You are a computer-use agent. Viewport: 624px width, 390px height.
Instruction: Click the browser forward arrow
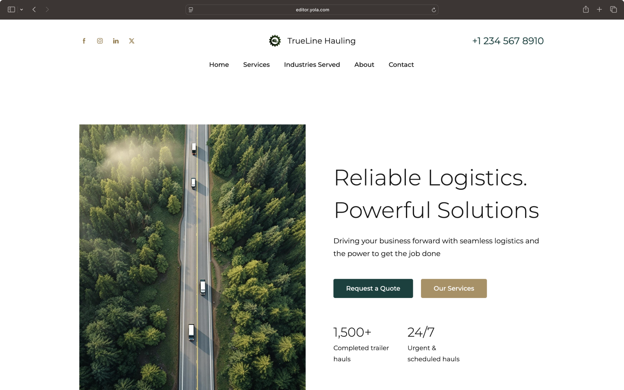click(x=47, y=9)
